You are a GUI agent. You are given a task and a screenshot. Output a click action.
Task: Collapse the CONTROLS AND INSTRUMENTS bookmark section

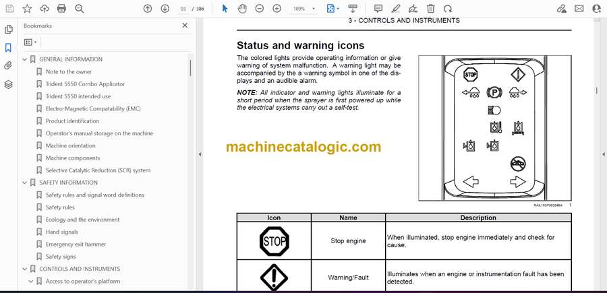pyautogui.click(x=25, y=269)
